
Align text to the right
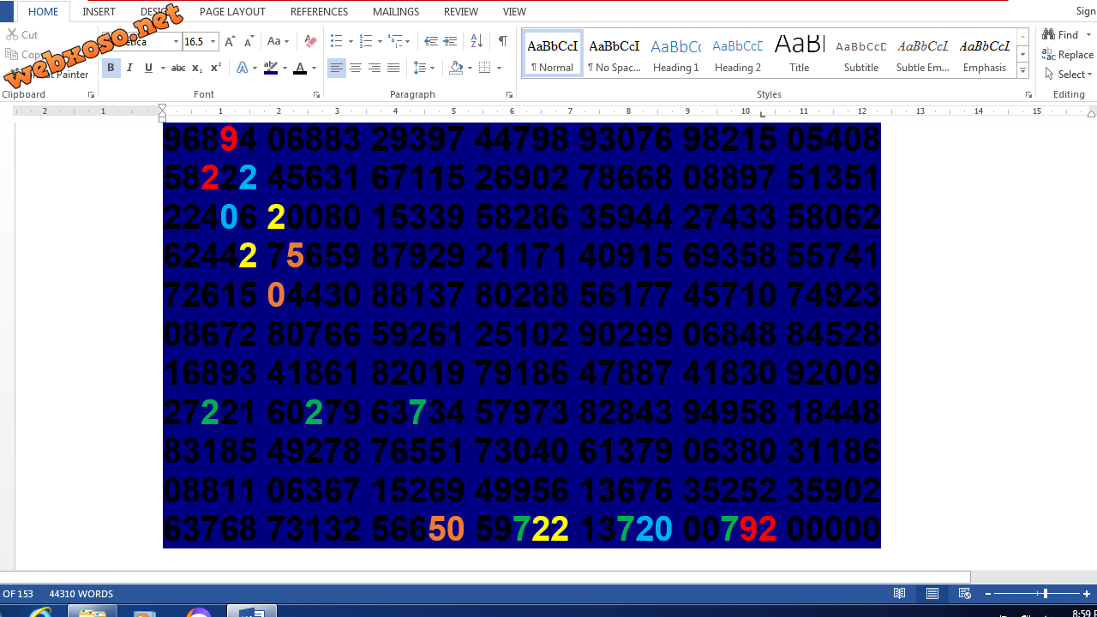tap(375, 68)
